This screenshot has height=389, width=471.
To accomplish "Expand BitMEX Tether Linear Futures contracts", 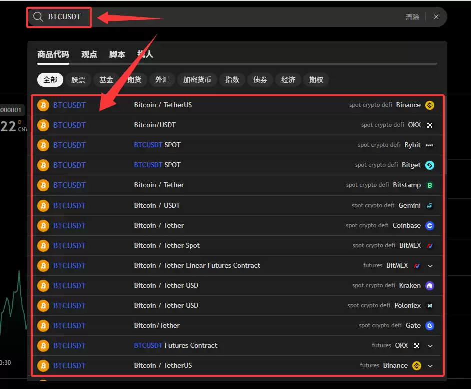I will pyautogui.click(x=430, y=266).
